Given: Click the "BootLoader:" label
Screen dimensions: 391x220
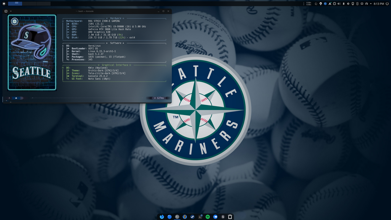Looking at the screenshot, I should (x=79, y=49).
